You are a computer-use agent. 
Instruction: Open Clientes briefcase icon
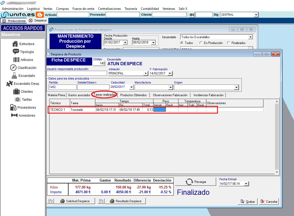16,91
